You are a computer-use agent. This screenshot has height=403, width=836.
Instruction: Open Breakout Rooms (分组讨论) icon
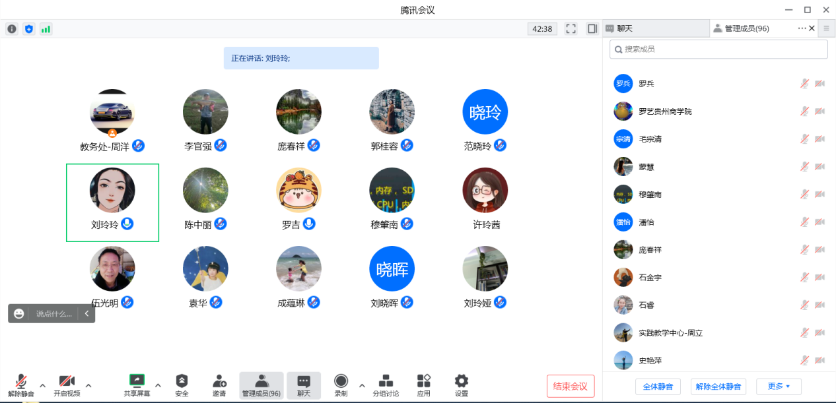click(x=386, y=381)
